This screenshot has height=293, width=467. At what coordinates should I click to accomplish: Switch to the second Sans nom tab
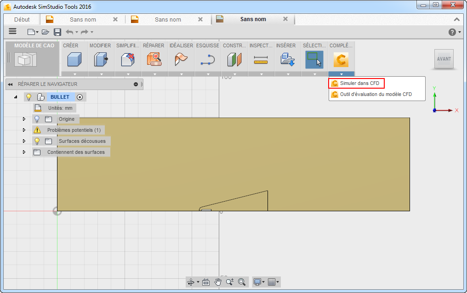pyautogui.click(x=168, y=20)
